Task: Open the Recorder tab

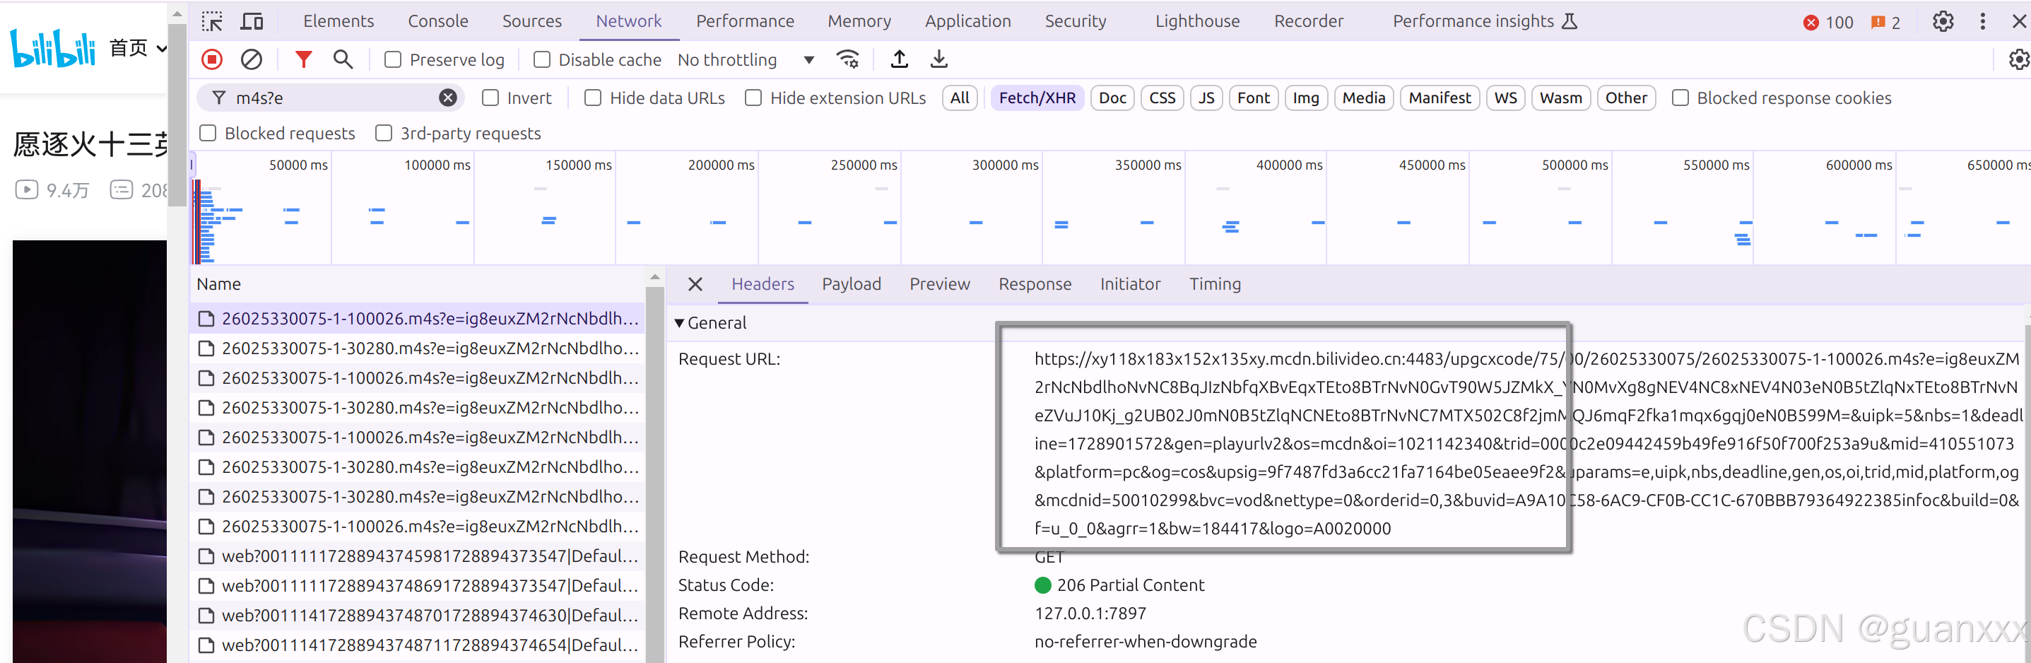Action: [x=1309, y=21]
